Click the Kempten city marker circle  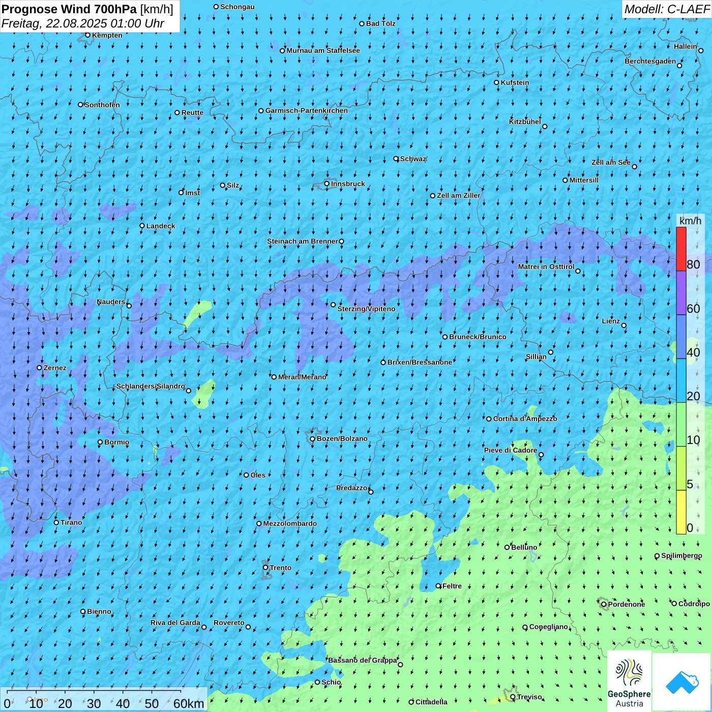[88, 35]
